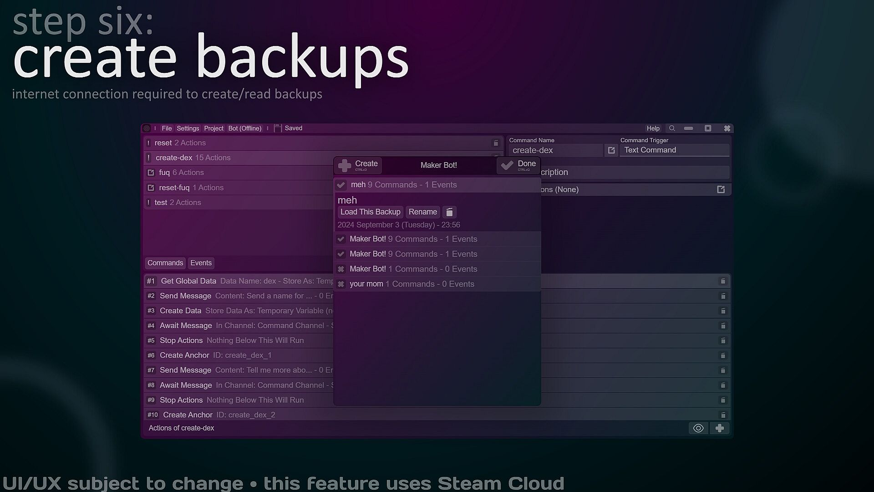
Task: Open the Project menu
Action: [213, 128]
